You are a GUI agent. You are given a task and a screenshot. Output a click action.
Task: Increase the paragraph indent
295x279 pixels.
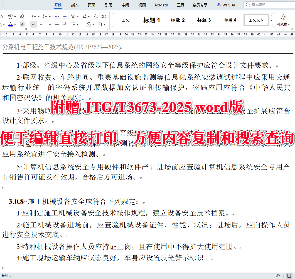pyautogui.click(x=64, y=17)
